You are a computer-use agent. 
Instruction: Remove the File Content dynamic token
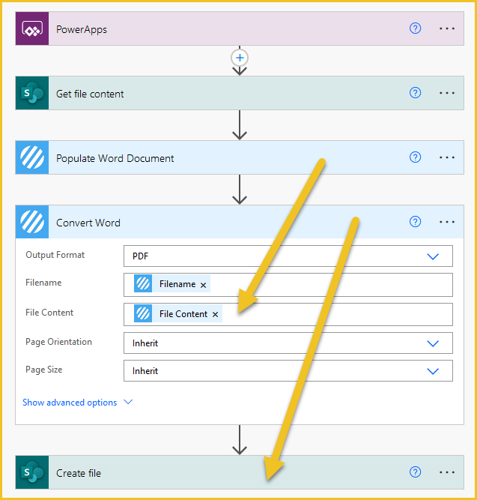[x=216, y=315]
